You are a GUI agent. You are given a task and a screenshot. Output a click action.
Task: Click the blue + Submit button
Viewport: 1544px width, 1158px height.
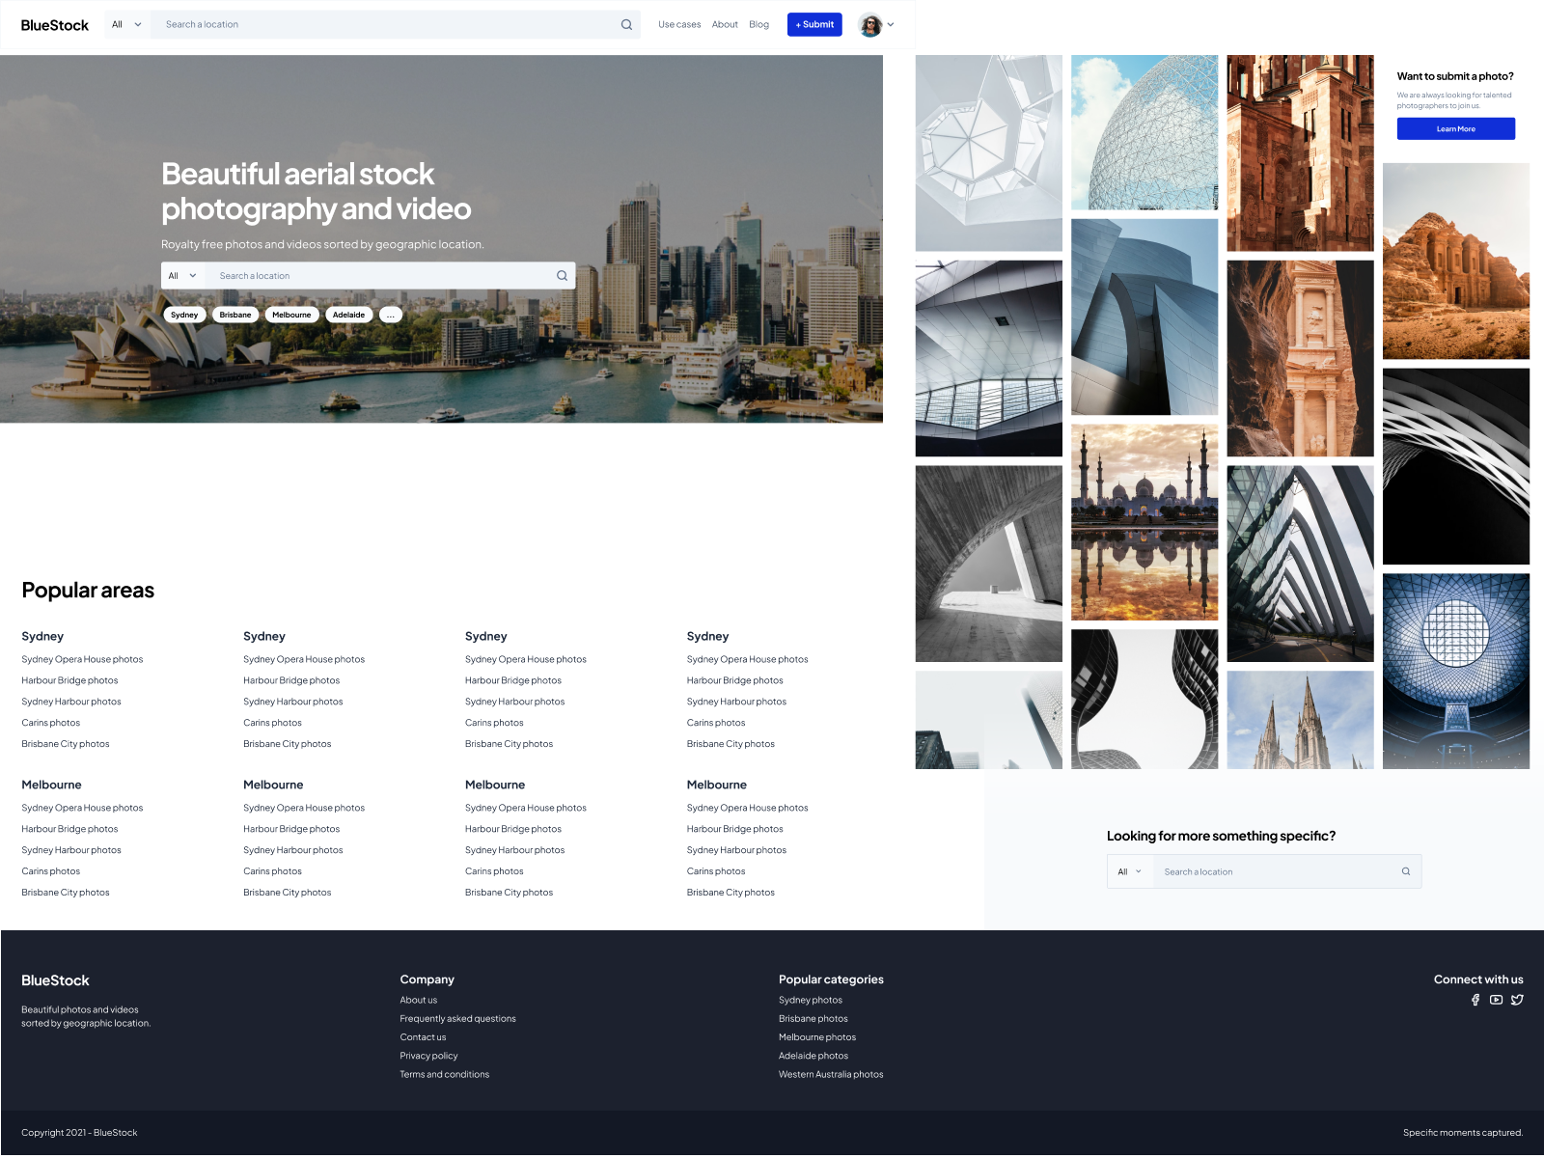coord(814,25)
